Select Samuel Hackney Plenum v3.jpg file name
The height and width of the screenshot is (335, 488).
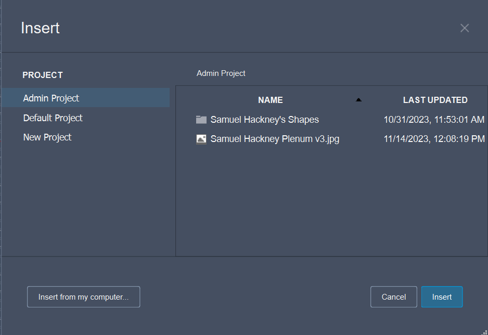click(x=275, y=139)
